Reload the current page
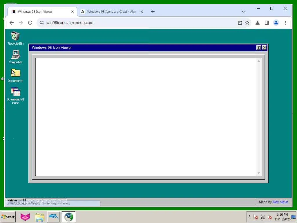Screen dimensions: 297x223 click(x=30, y=23)
